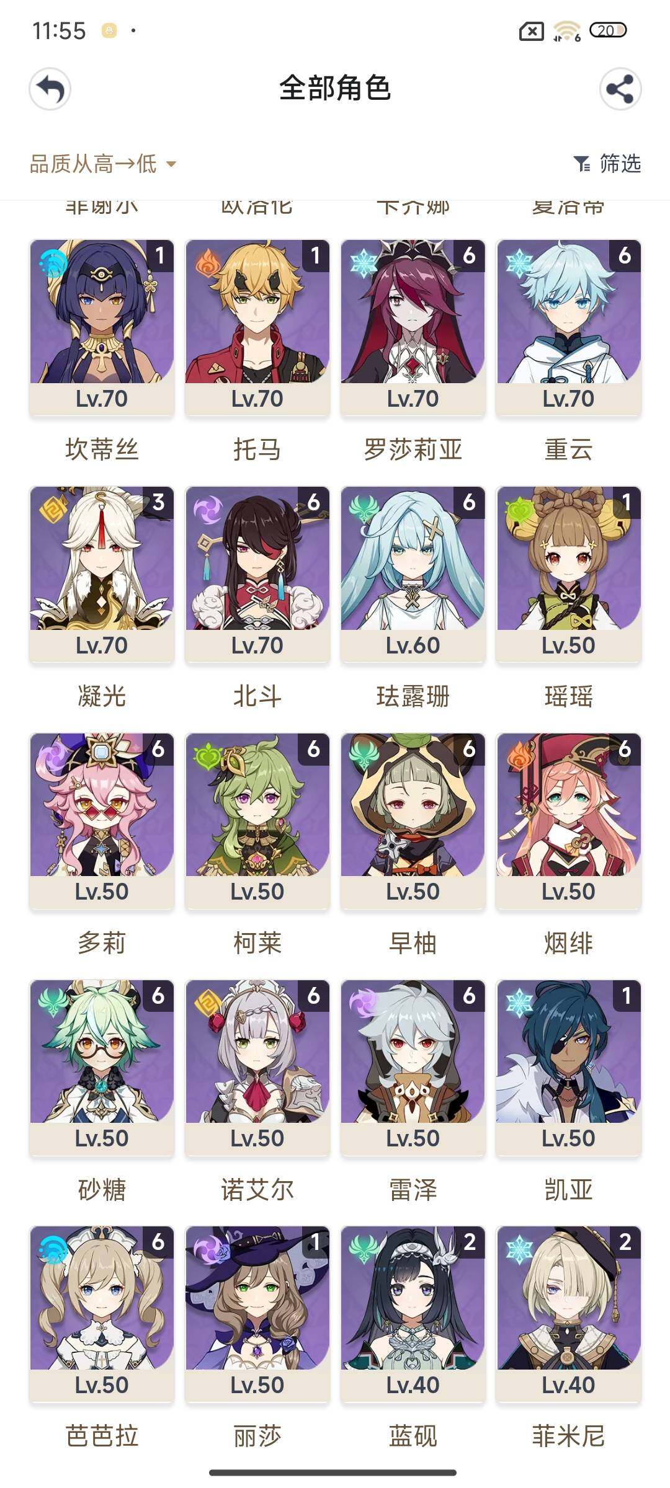This screenshot has height=1488, width=670.
Task: Tap the Anemo element icon on 珐露珊
Action: click(364, 511)
